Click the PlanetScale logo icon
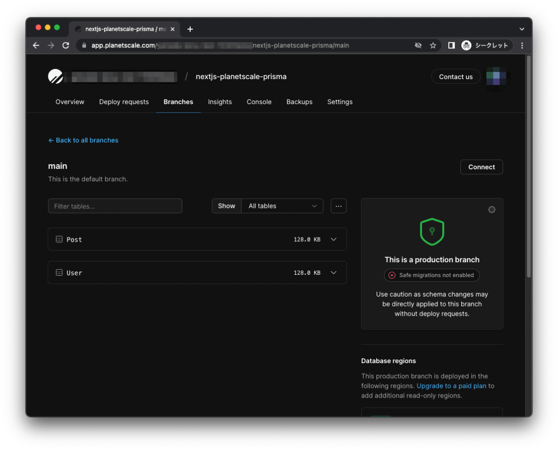The width and height of the screenshot is (558, 451). [55, 76]
